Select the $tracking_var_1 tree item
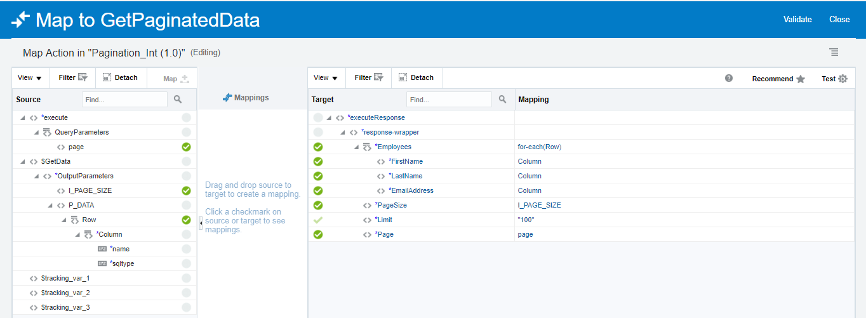Screen dimensions: 866x318 click(x=65, y=278)
